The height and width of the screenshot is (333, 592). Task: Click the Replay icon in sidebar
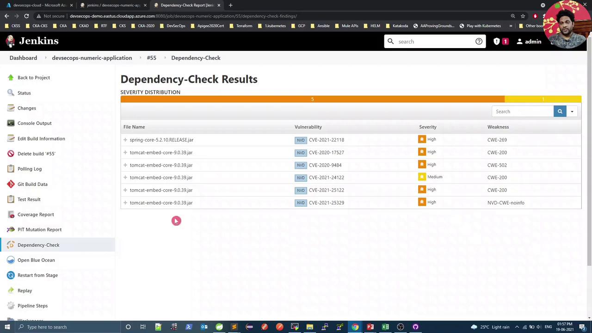coord(11,290)
